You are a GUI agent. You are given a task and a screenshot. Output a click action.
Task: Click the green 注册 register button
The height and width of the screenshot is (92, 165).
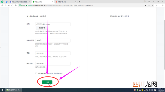47,82
